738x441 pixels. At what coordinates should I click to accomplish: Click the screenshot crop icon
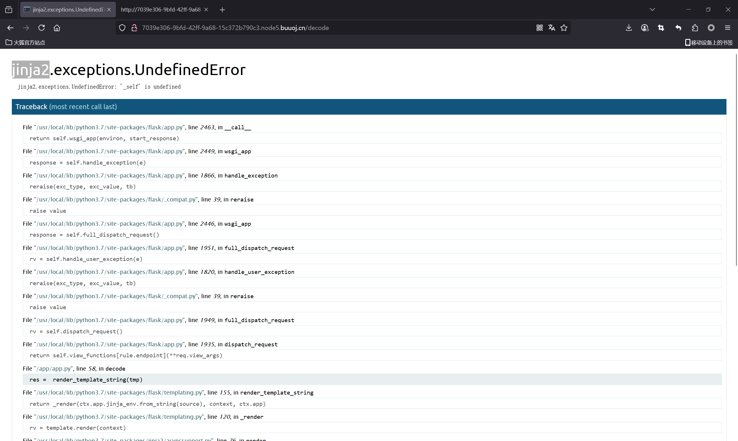661,28
